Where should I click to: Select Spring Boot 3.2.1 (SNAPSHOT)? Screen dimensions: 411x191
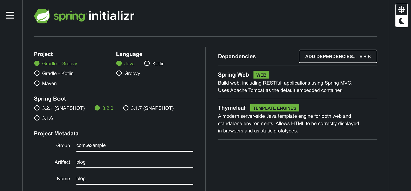(60, 108)
